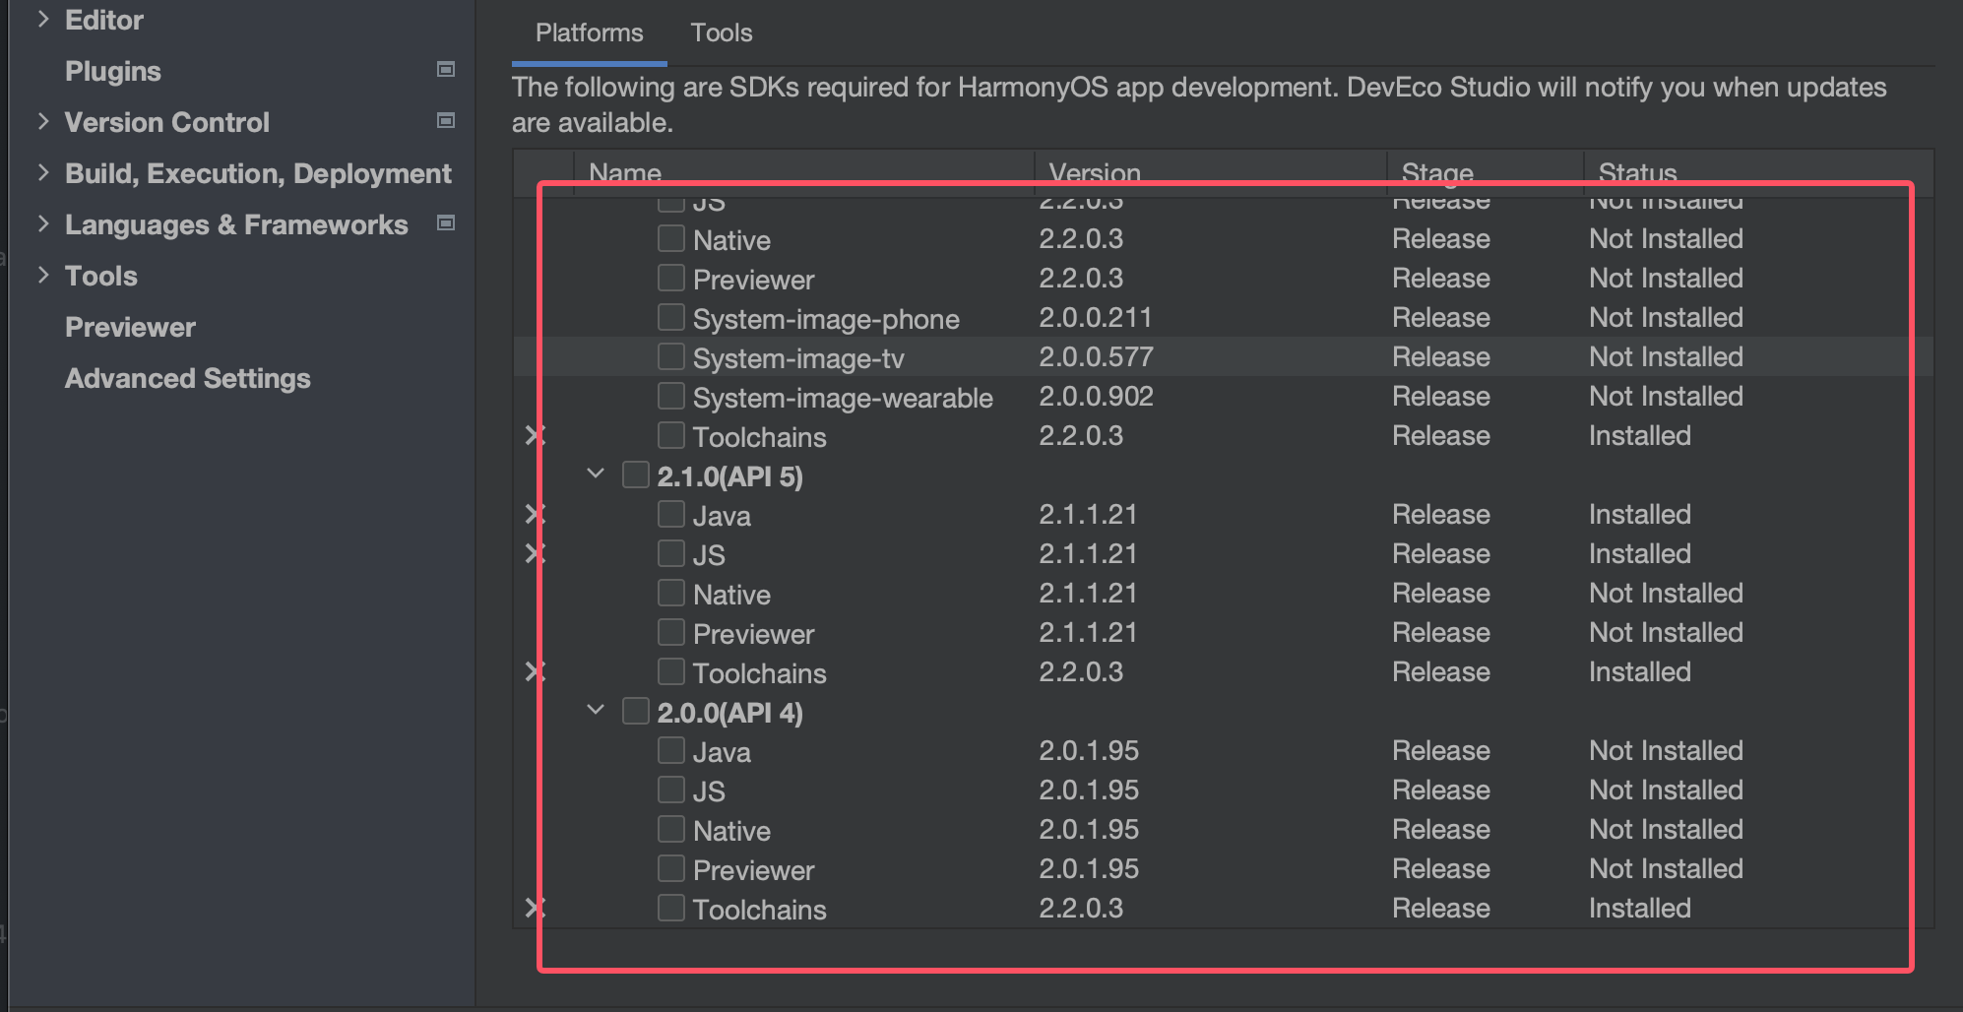Expand Languages & Frameworks section
This screenshot has height=1012, width=1963.
pos(42,223)
